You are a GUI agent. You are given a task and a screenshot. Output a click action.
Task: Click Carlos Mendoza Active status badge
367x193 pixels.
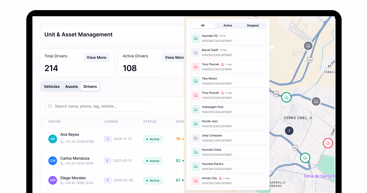153,161
